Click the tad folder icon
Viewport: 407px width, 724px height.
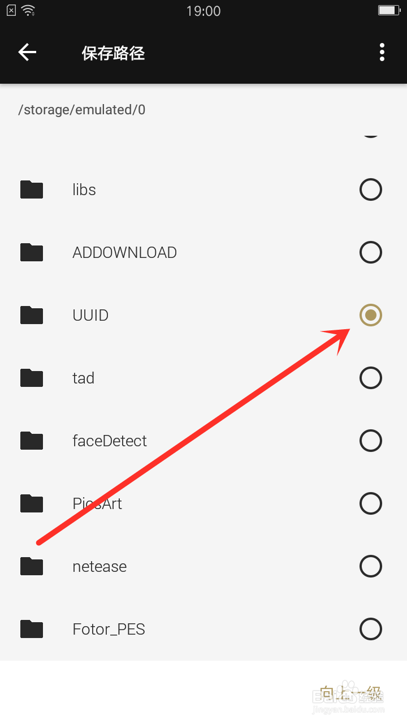tap(32, 378)
